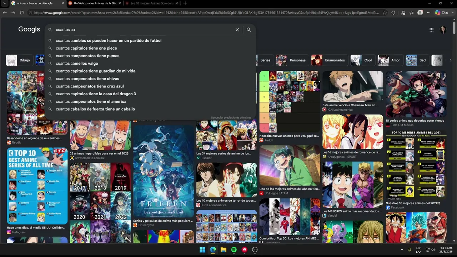Switch to 'Un Vistazo a los Animes' tab
Viewport: 457px width, 257px height.
tap(95, 3)
